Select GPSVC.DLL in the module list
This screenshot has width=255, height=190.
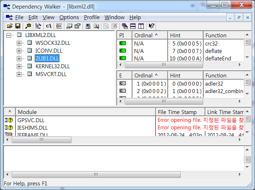[x=31, y=120]
